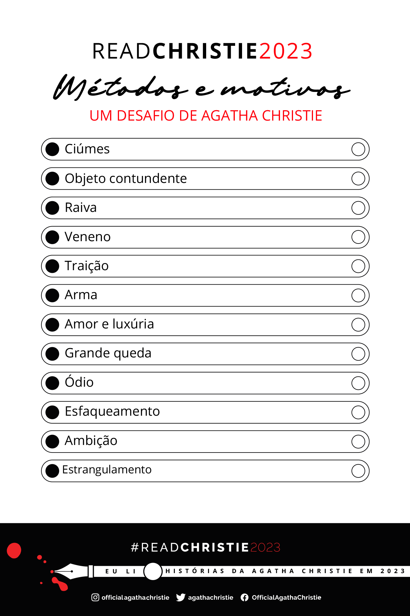Tick the Objeto contundente circle

(358, 179)
